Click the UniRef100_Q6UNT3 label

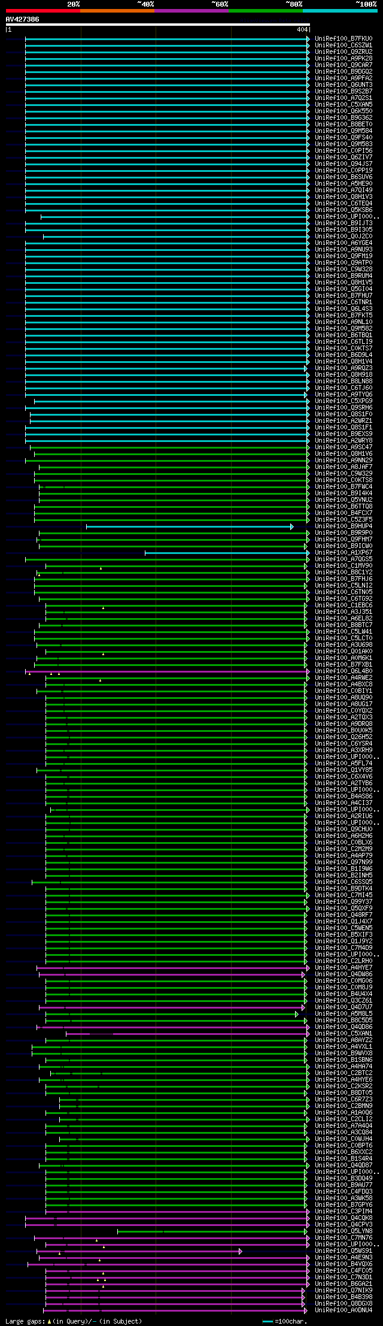click(x=344, y=85)
